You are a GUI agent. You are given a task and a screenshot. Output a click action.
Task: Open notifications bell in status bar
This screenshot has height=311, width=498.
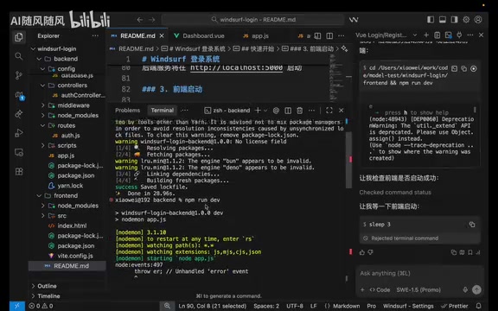click(479, 306)
